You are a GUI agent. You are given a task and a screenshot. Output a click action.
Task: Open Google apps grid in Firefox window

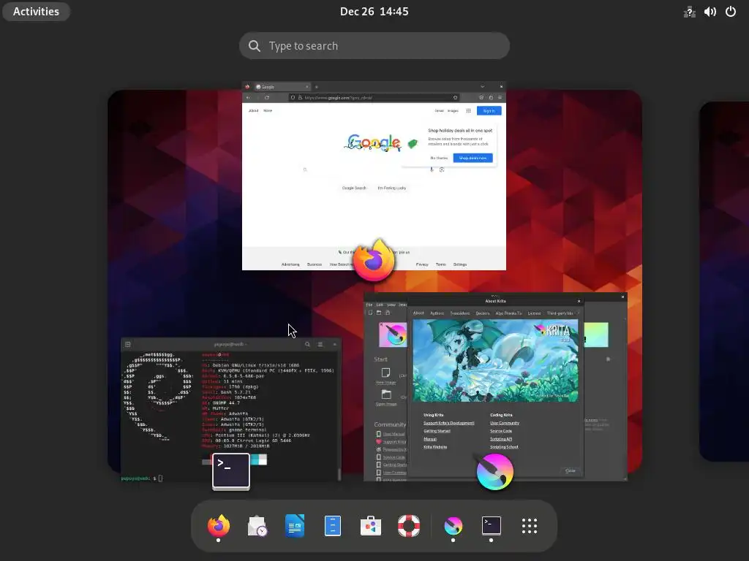[x=468, y=111]
